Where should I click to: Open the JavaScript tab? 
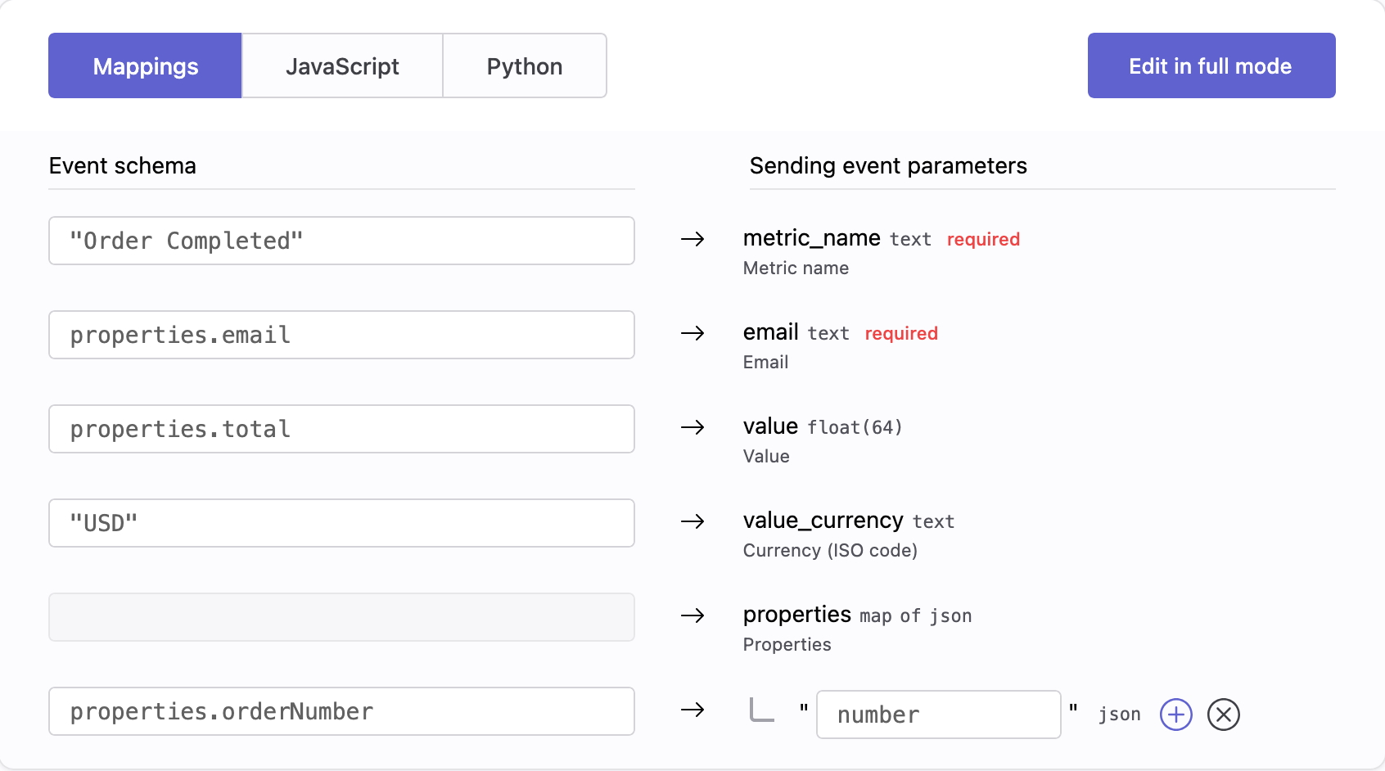pos(342,65)
